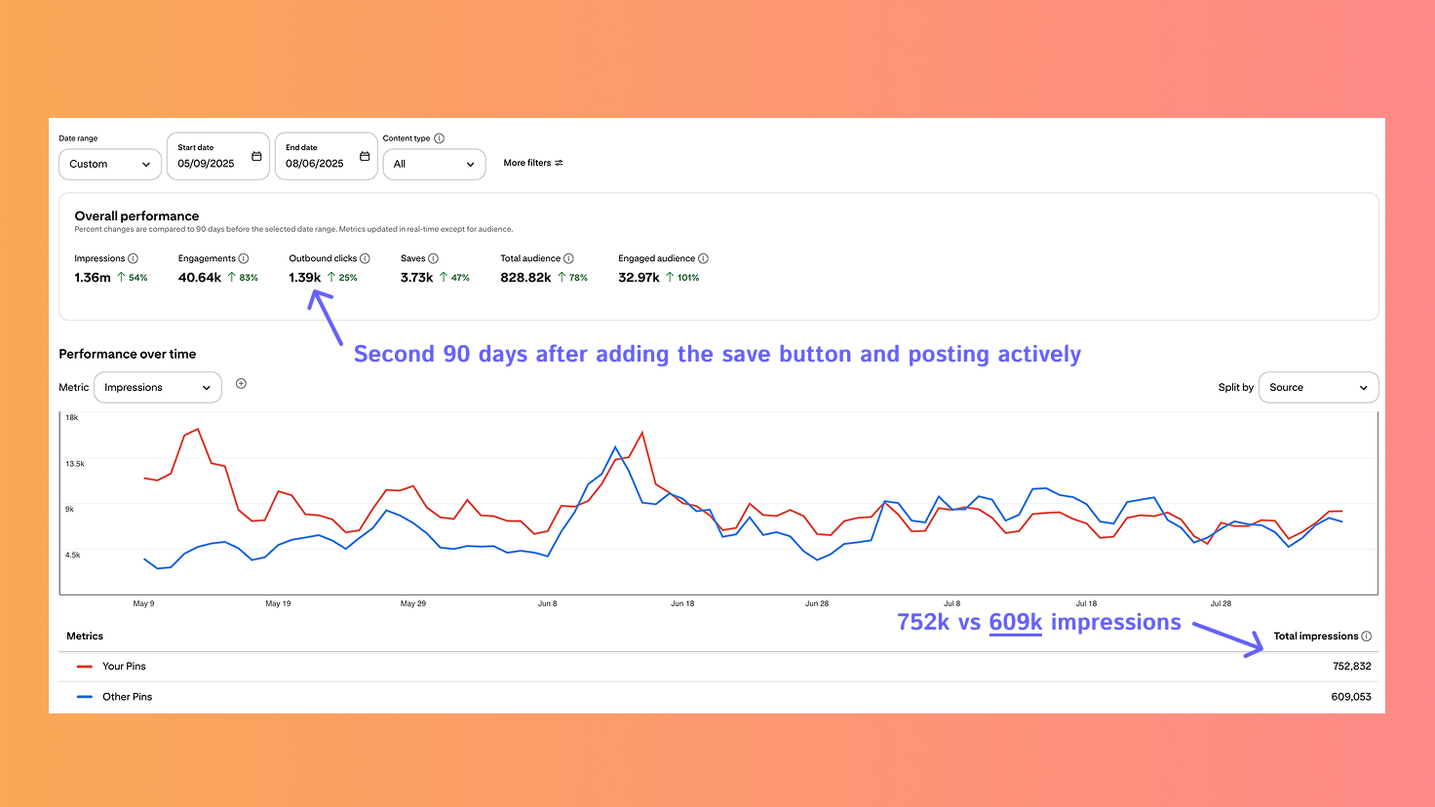Click the Content type info icon
1435x807 pixels.
click(440, 137)
